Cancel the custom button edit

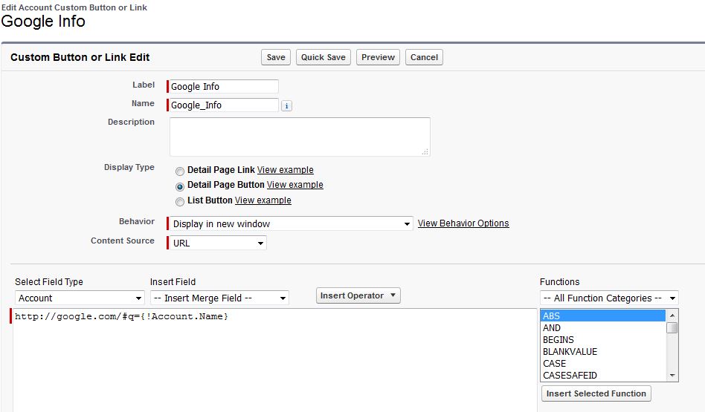pos(424,57)
